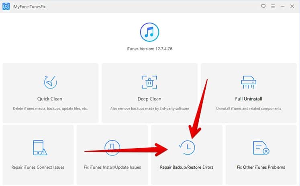This screenshot has width=300, height=186.
Task: Open Quick Clean label
Action: (x=50, y=99)
